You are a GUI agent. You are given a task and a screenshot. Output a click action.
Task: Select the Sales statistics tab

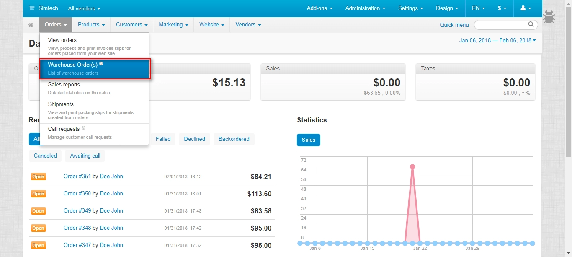coord(309,140)
